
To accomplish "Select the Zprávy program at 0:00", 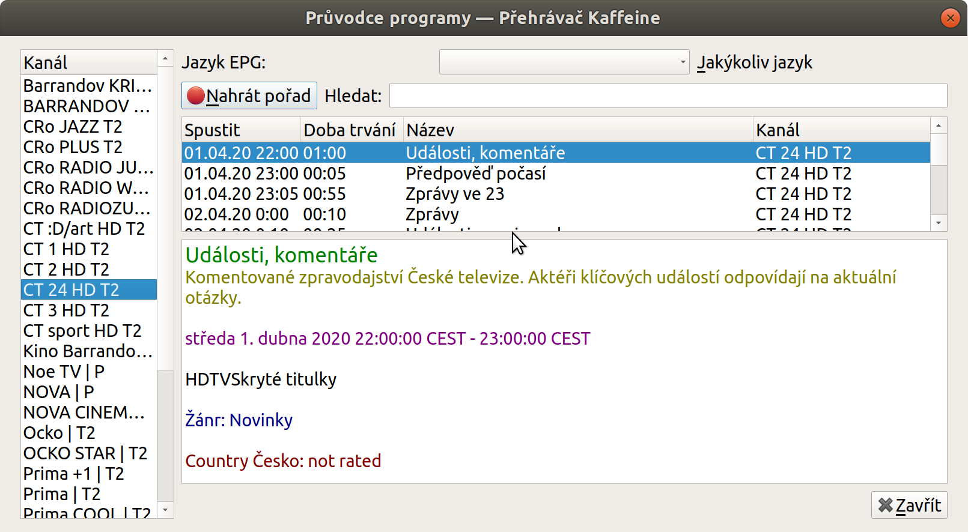I will click(556, 214).
